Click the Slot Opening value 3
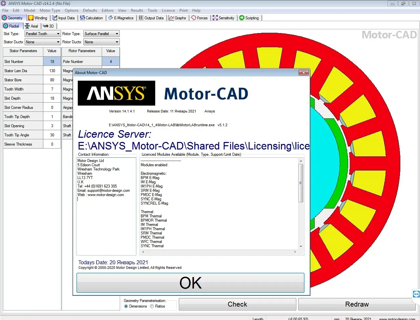Image resolution: width=420 pixels, height=320 pixels. [x=52, y=126]
